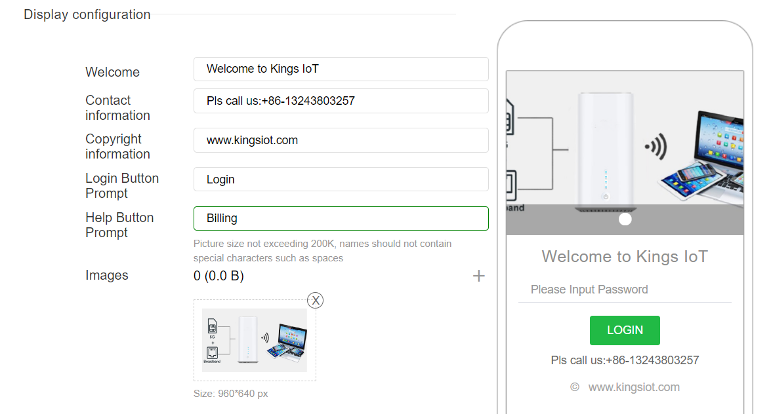Click the Images label
Screen dimensions: 771x414
coord(107,276)
